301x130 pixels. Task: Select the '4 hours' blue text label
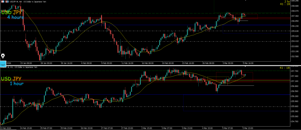[15, 18]
